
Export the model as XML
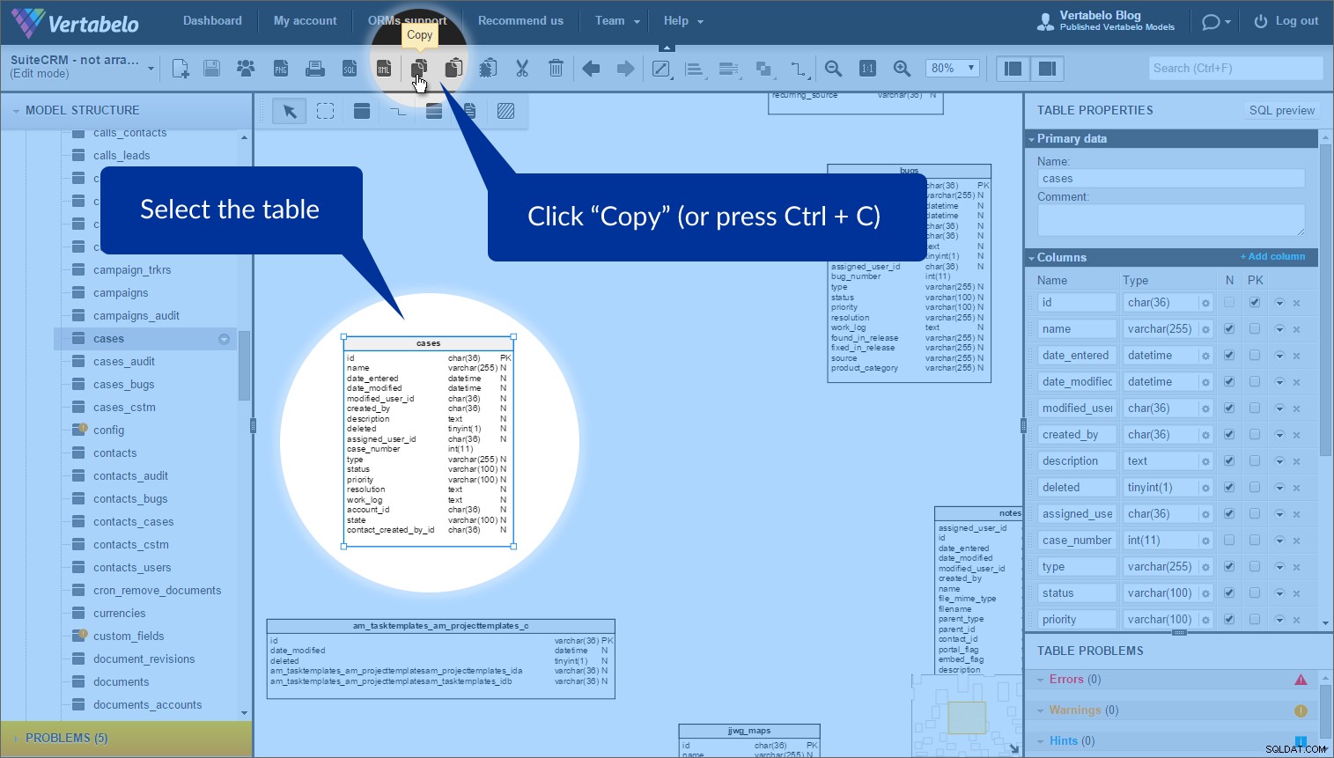[384, 69]
